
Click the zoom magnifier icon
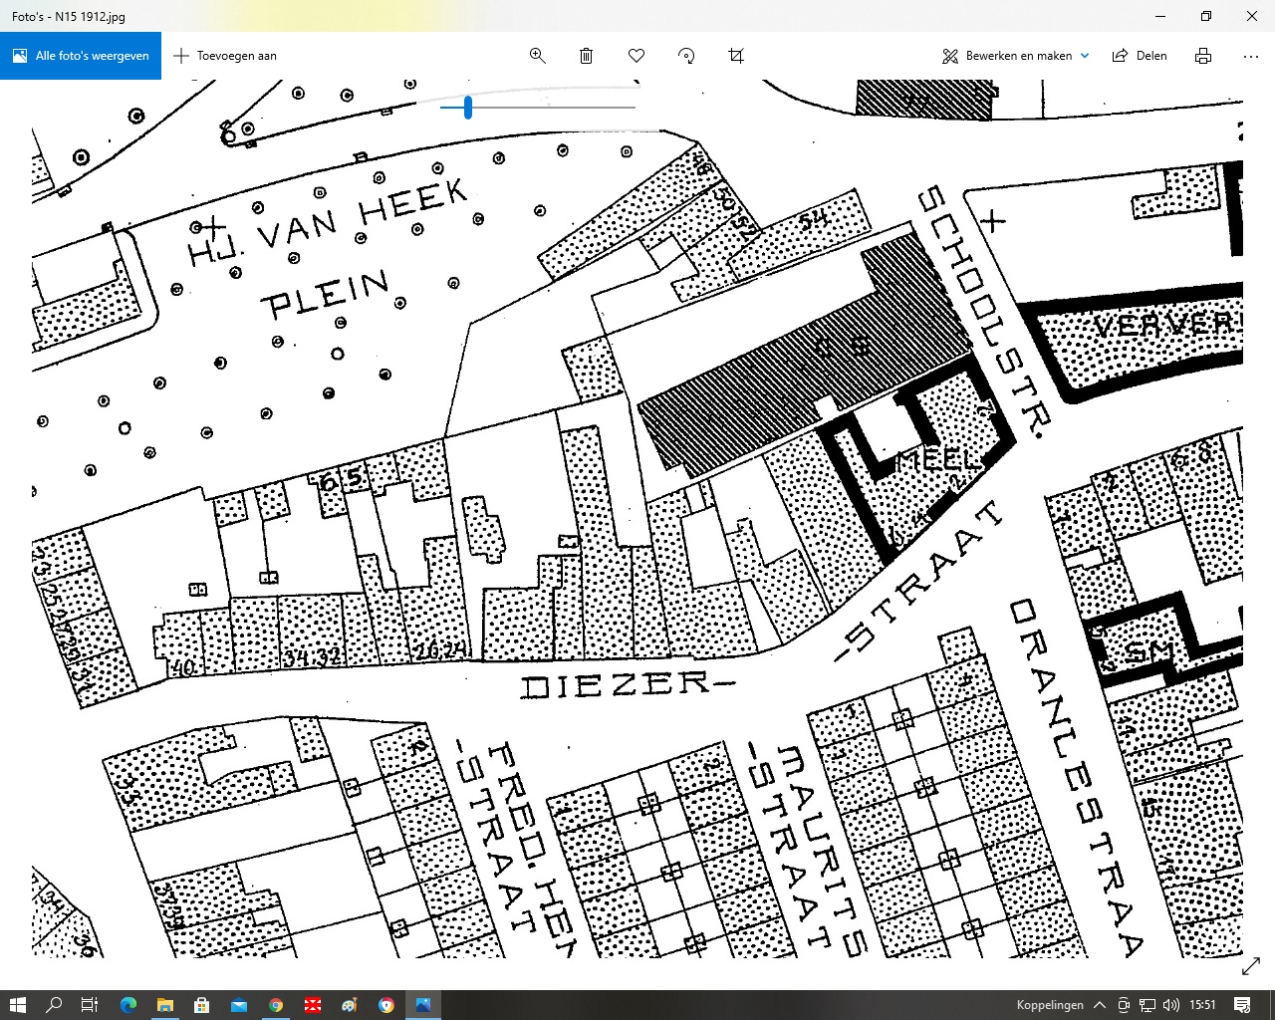(x=537, y=56)
